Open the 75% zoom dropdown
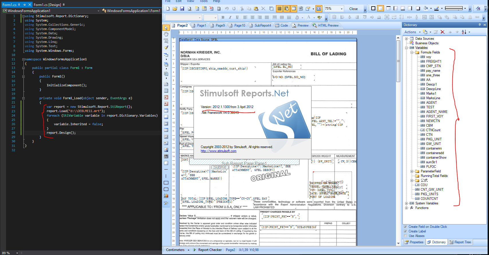 342,9
